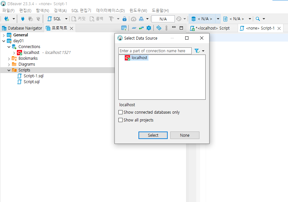Expand the SQL button dropdown arrow
288x202 pixels.
(66, 19)
